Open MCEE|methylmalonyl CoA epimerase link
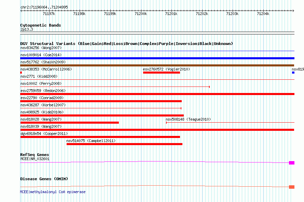 [x=53, y=192]
